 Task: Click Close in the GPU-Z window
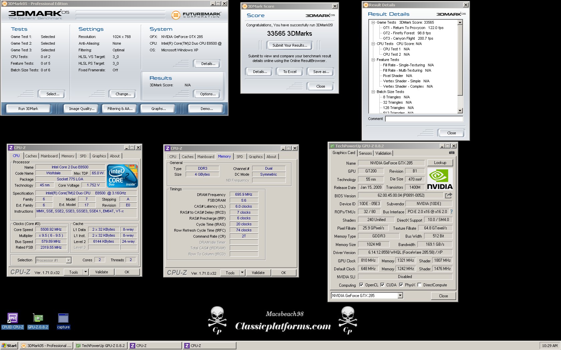(x=443, y=296)
